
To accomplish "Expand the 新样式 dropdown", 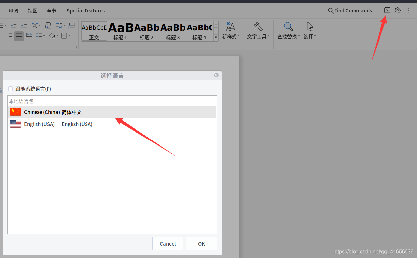I will pyautogui.click(x=231, y=37).
